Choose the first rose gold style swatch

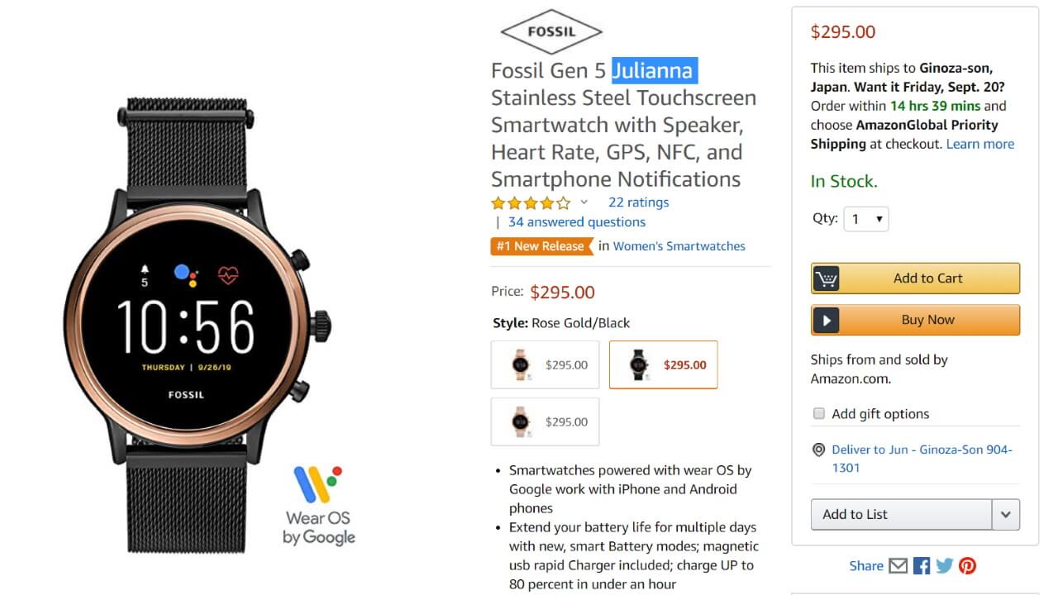[x=545, y=364]
